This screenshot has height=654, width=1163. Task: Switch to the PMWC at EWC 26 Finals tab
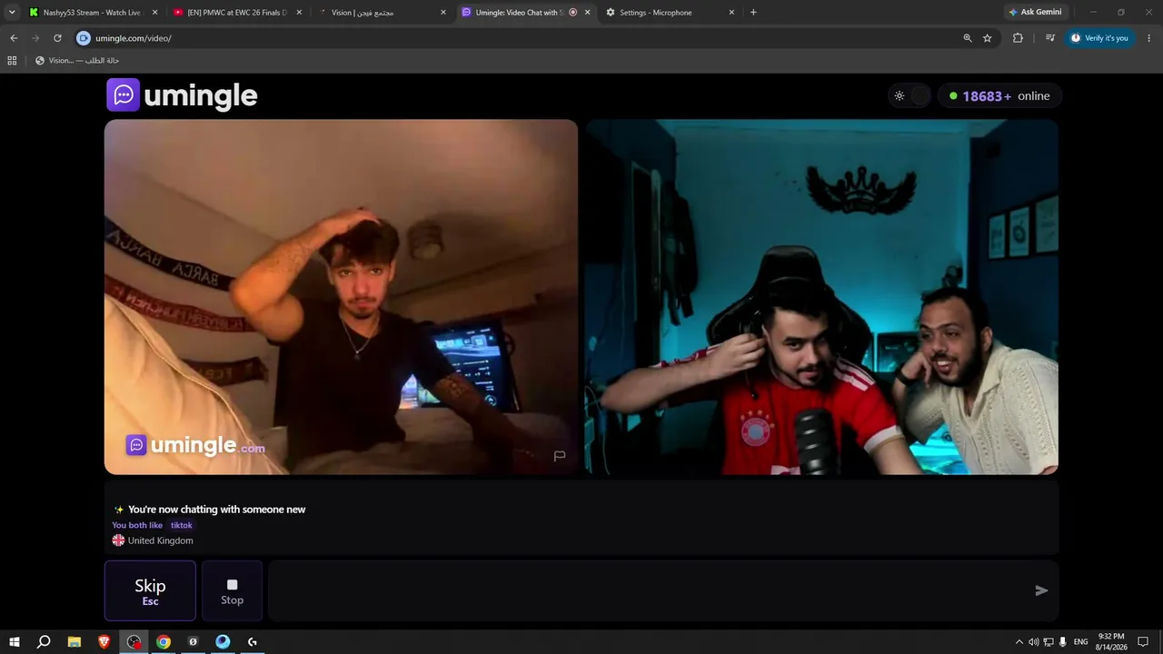pos(236,13)
